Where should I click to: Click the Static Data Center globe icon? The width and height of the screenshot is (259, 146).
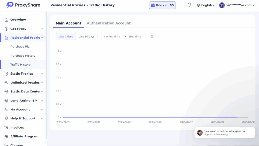[6, 91]
